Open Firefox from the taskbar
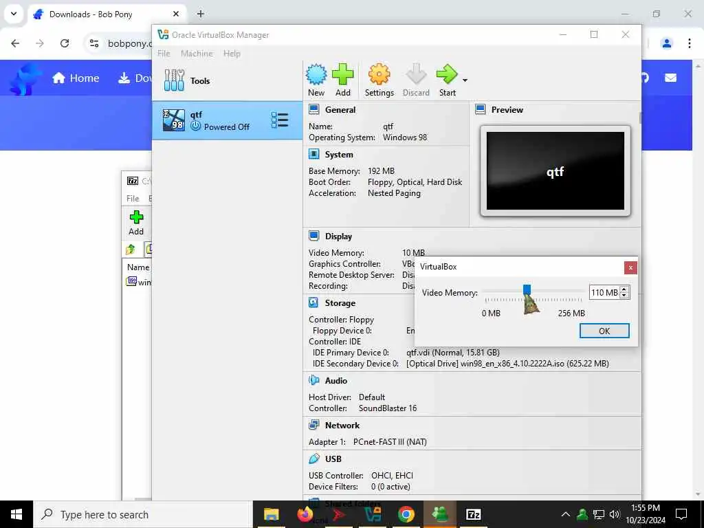The image size is (704, 528). (305, 514)
